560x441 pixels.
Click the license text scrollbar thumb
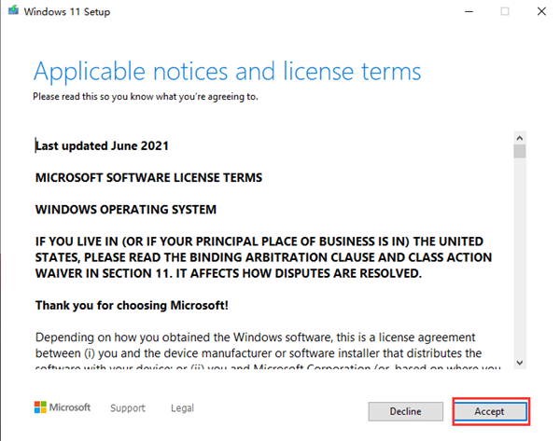[x=519, y=150]
